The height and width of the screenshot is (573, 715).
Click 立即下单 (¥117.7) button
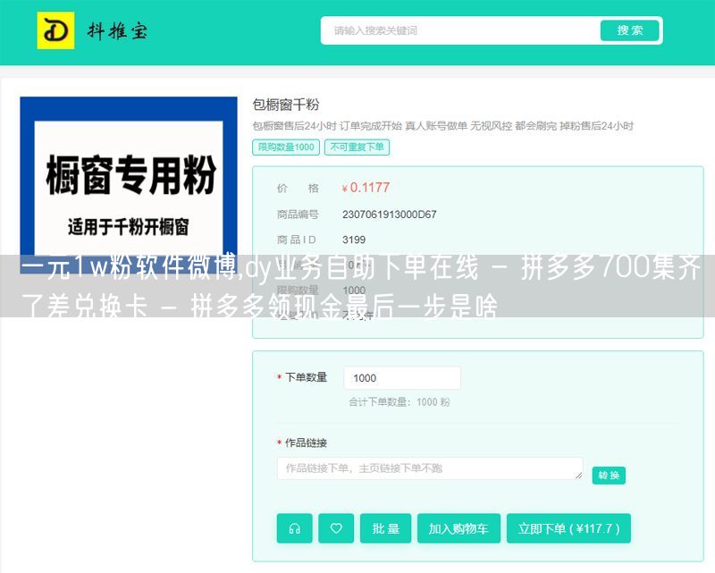(568, 528)
